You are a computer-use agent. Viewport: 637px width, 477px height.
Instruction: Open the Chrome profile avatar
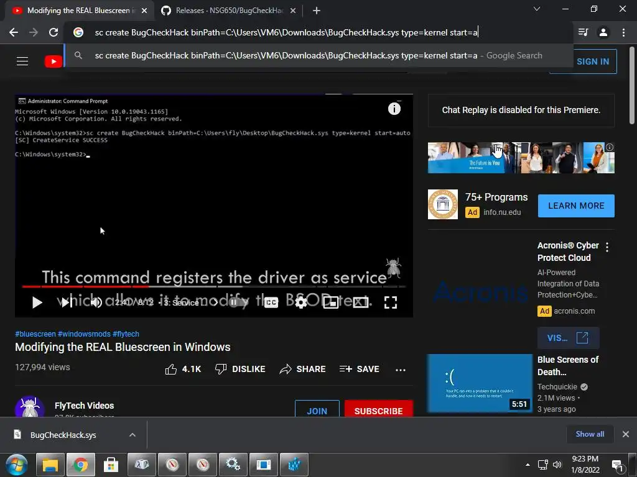[x=603, y=32]
